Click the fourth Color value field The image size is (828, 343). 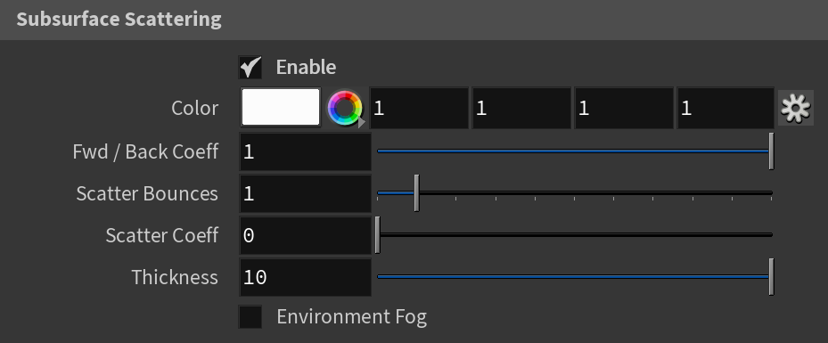(x=726, y=108)
